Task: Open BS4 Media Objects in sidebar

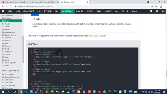Action: coord(9,63)
